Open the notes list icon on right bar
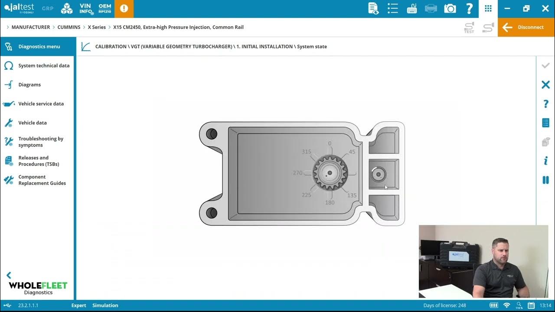The image size is (555, 312). (x=545, y=123)
